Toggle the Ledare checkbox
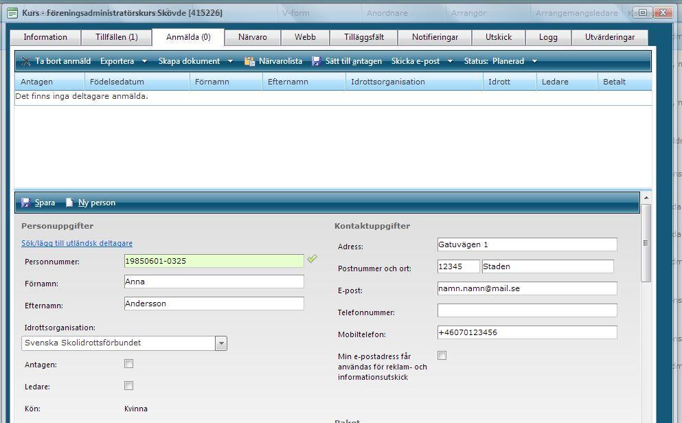This screenshot has height=423, width=682. 128,386
